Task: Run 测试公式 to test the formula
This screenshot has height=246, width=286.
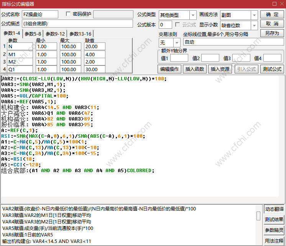Action: point(272,69)
